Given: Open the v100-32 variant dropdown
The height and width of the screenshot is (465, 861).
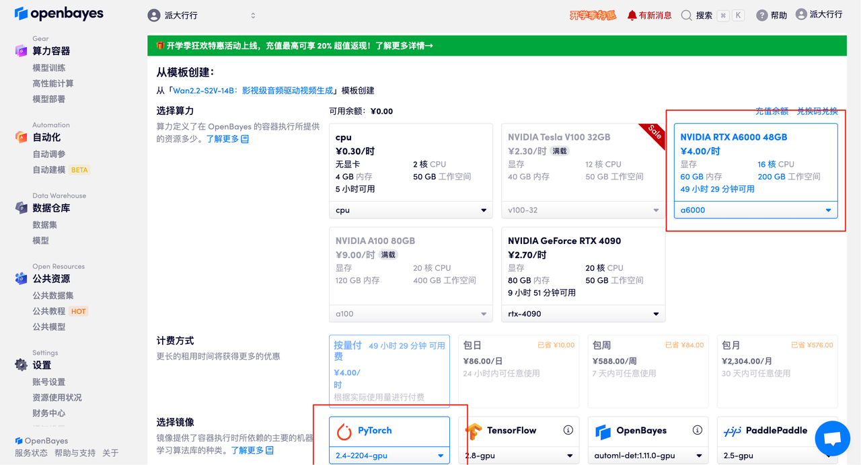Looking at the screenshot, I should (583, 210).
